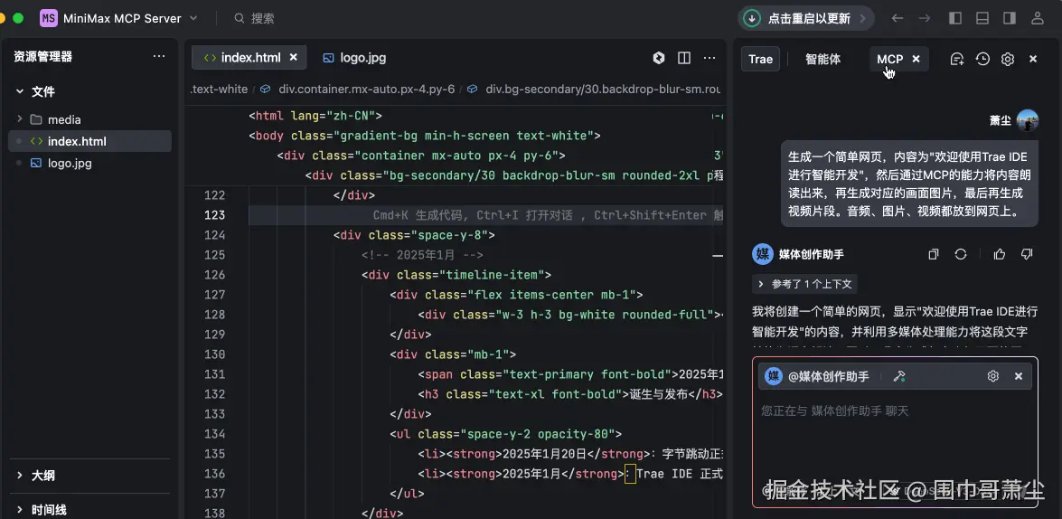Click the restart to update button
The image size is (1062, 519).
(806, 18)
